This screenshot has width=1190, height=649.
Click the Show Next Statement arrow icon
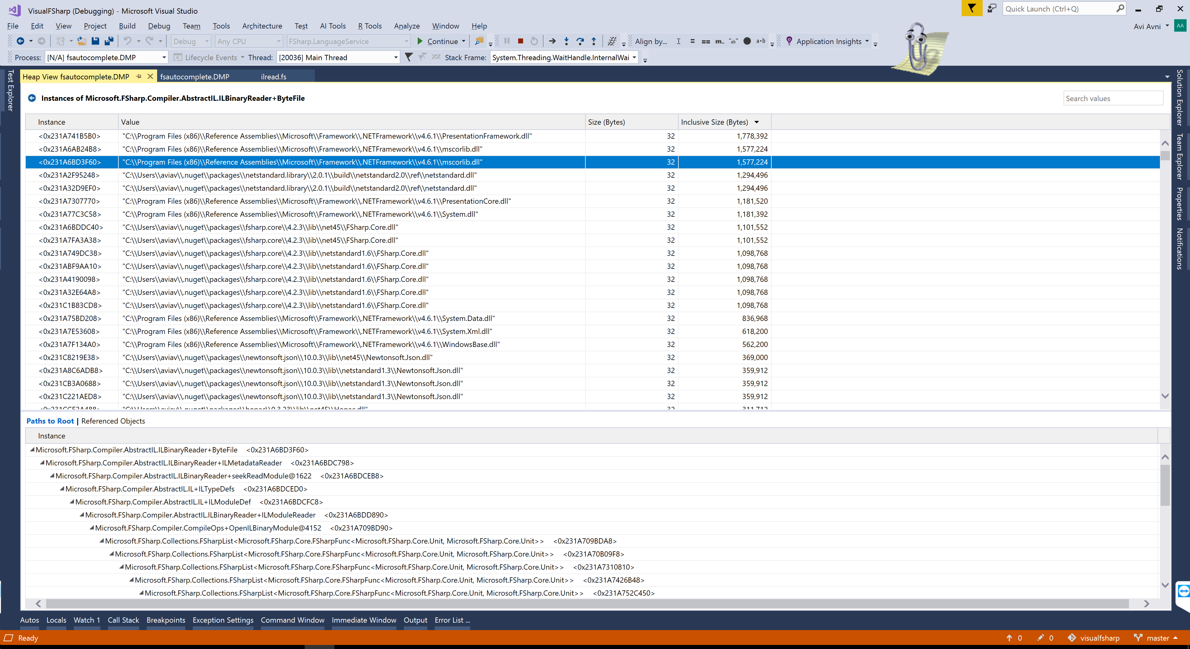[552, 41]
